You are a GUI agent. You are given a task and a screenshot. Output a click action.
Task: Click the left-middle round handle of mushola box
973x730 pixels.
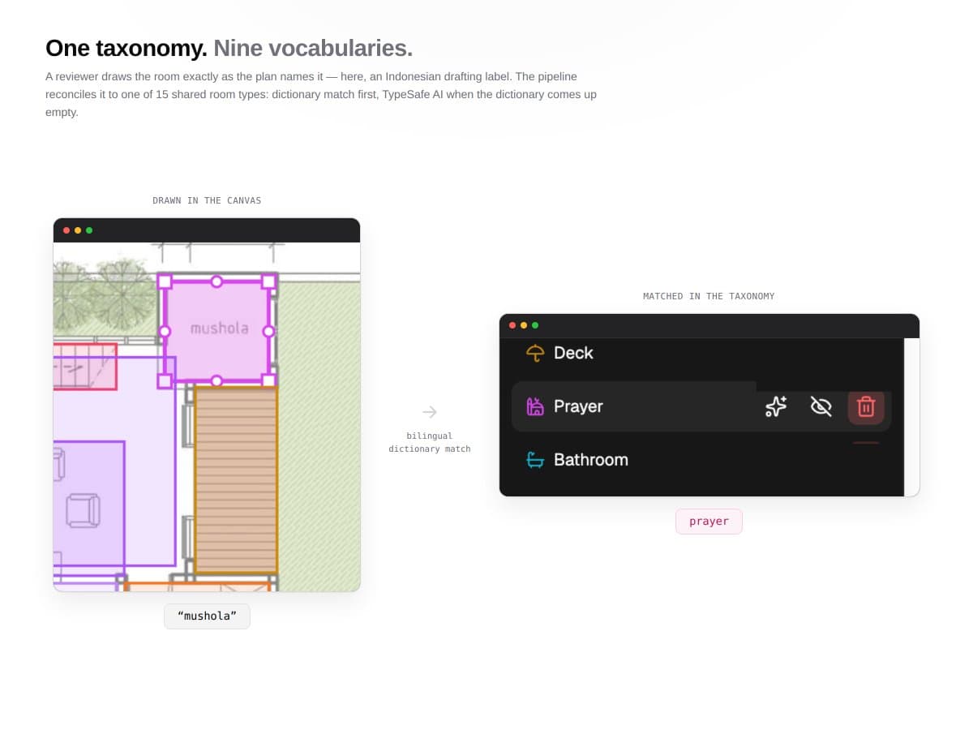[x=165, y=331]
